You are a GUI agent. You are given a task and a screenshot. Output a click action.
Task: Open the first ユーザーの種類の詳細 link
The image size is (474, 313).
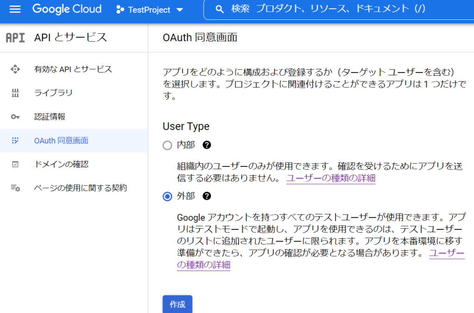coord(330,178)
